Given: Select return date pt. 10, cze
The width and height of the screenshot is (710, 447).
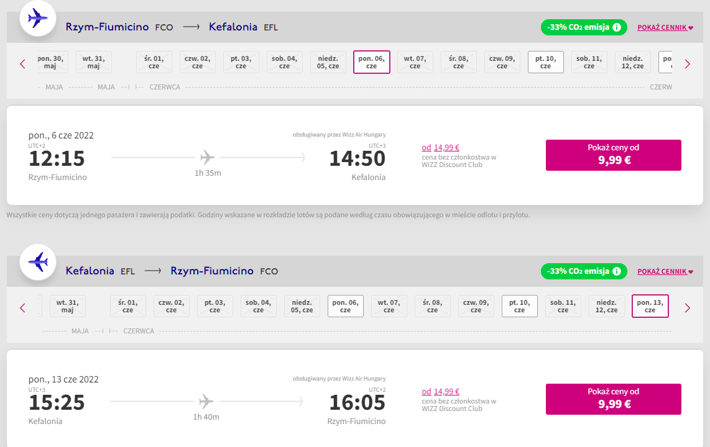Looking at the screenshot, I should [x=519, y=306].
